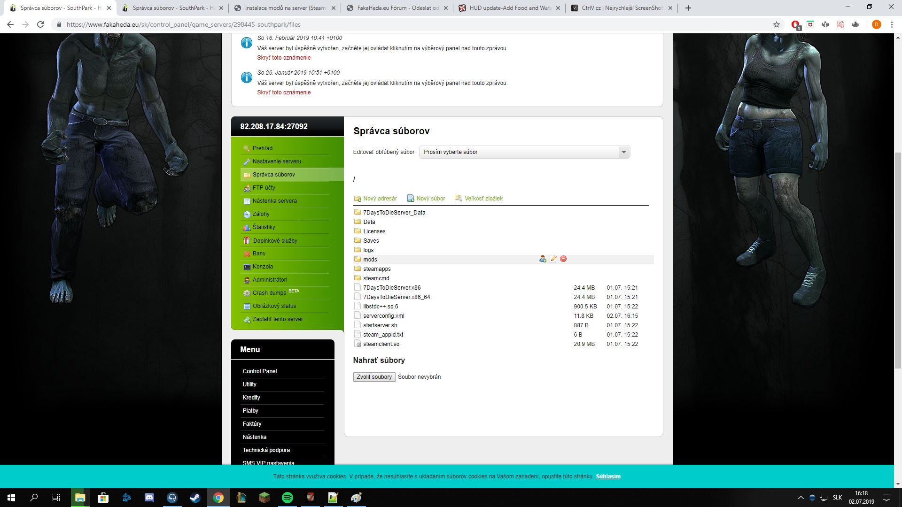Click the serverconfig.xml file
This screenshot has width=902, height=507.
pyautogui.click(x=383, y=316)
